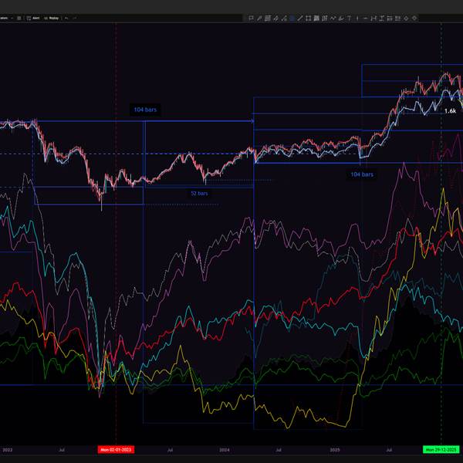
Task: Click the 2025 time axis label
Action: tap(335, 450)
